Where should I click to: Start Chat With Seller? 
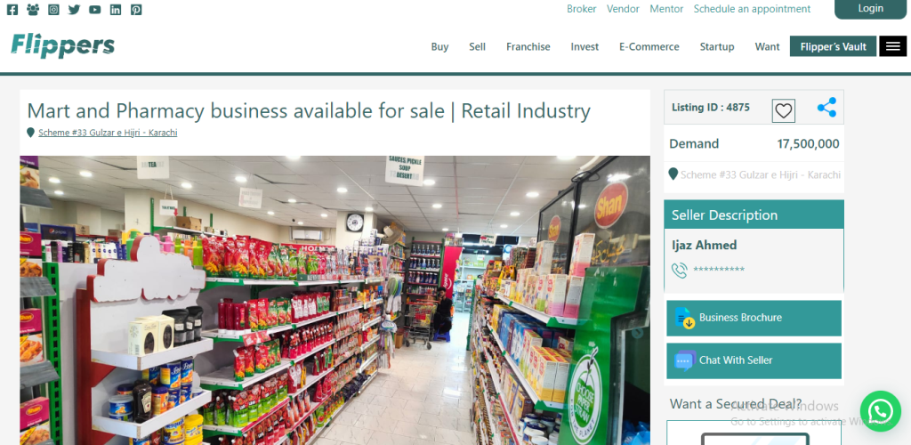(x=754, y=360)
